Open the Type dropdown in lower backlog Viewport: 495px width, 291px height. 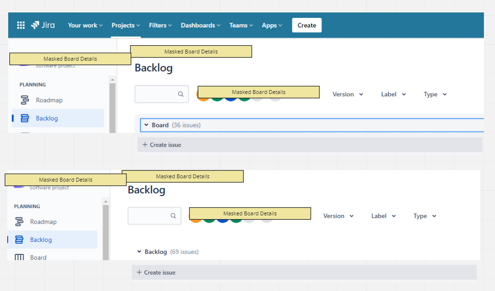coord(425,216)
